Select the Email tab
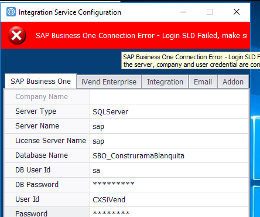This screenshot has width=260, height=217. coord(203,82)
